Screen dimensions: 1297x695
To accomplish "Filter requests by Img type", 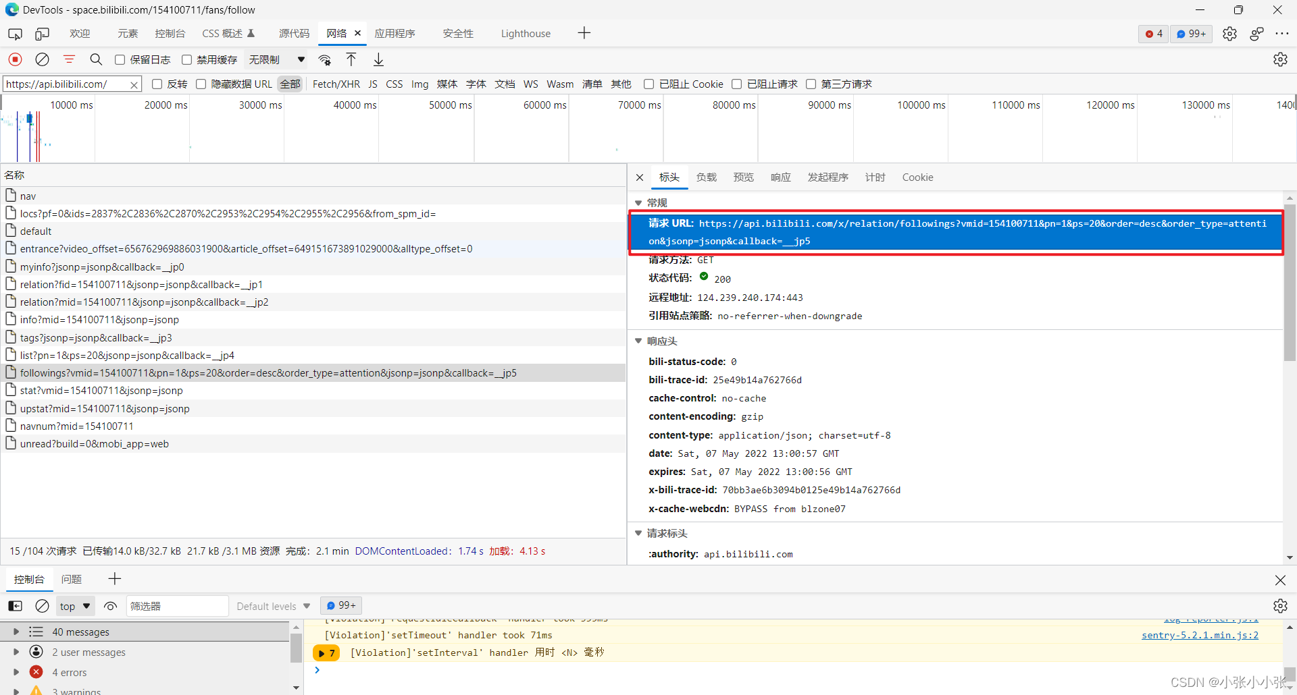I will click(419, 84).
